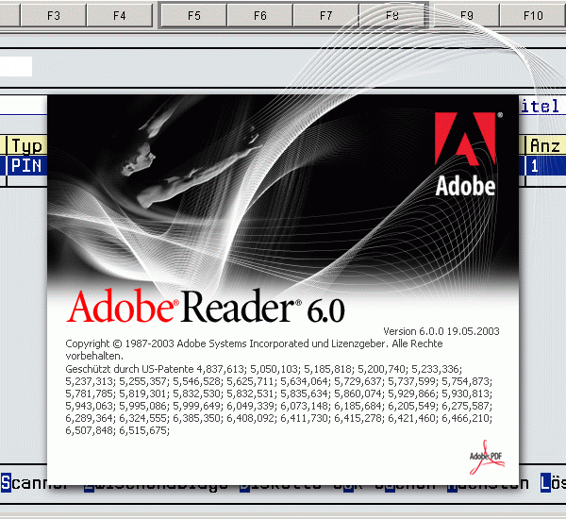Click the F7 function key button
566x519 pixels.
[326, 15]
